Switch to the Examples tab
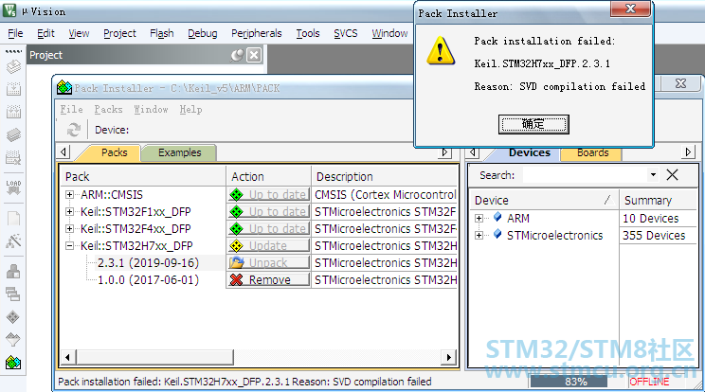This screenshot has height=392, width=705. click(x=179, y=152)
